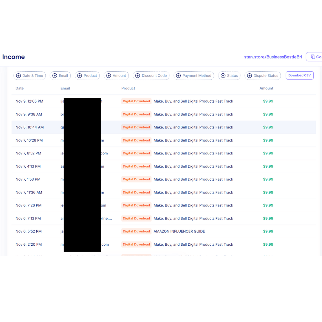
Task: Open the stan.store/BusinessBestieBri link
Action: click(273, 57)
